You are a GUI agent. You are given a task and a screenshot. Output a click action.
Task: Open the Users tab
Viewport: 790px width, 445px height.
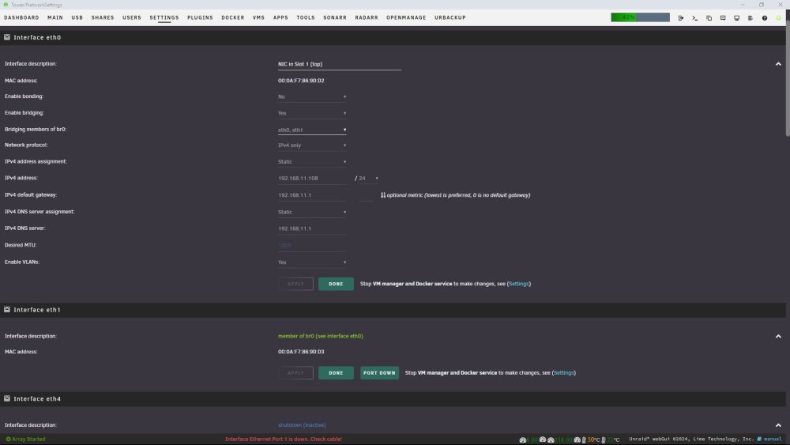(132, 17)
